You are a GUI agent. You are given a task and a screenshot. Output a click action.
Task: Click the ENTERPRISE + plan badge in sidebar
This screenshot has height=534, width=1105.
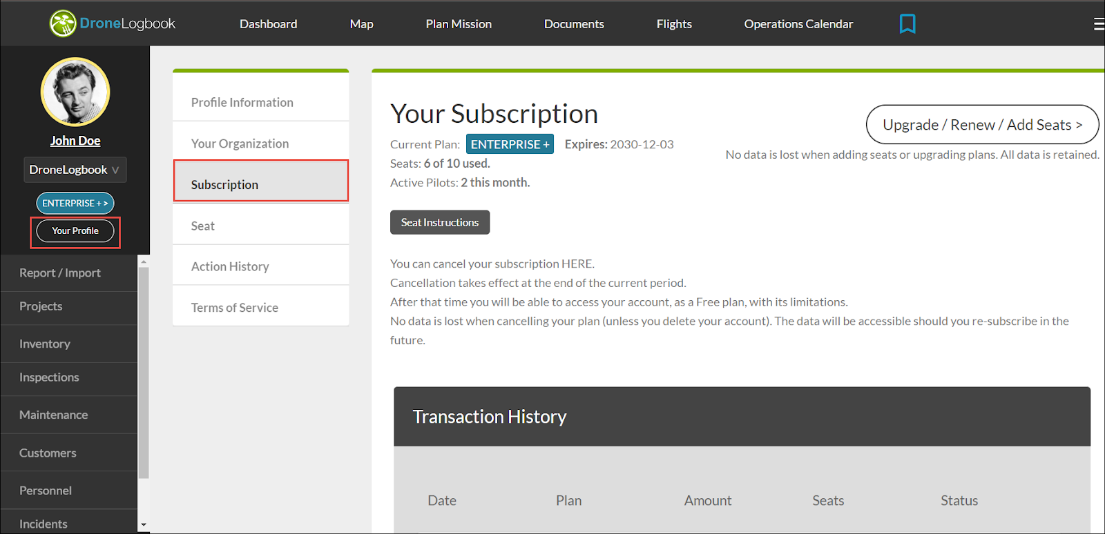(75, 203)
